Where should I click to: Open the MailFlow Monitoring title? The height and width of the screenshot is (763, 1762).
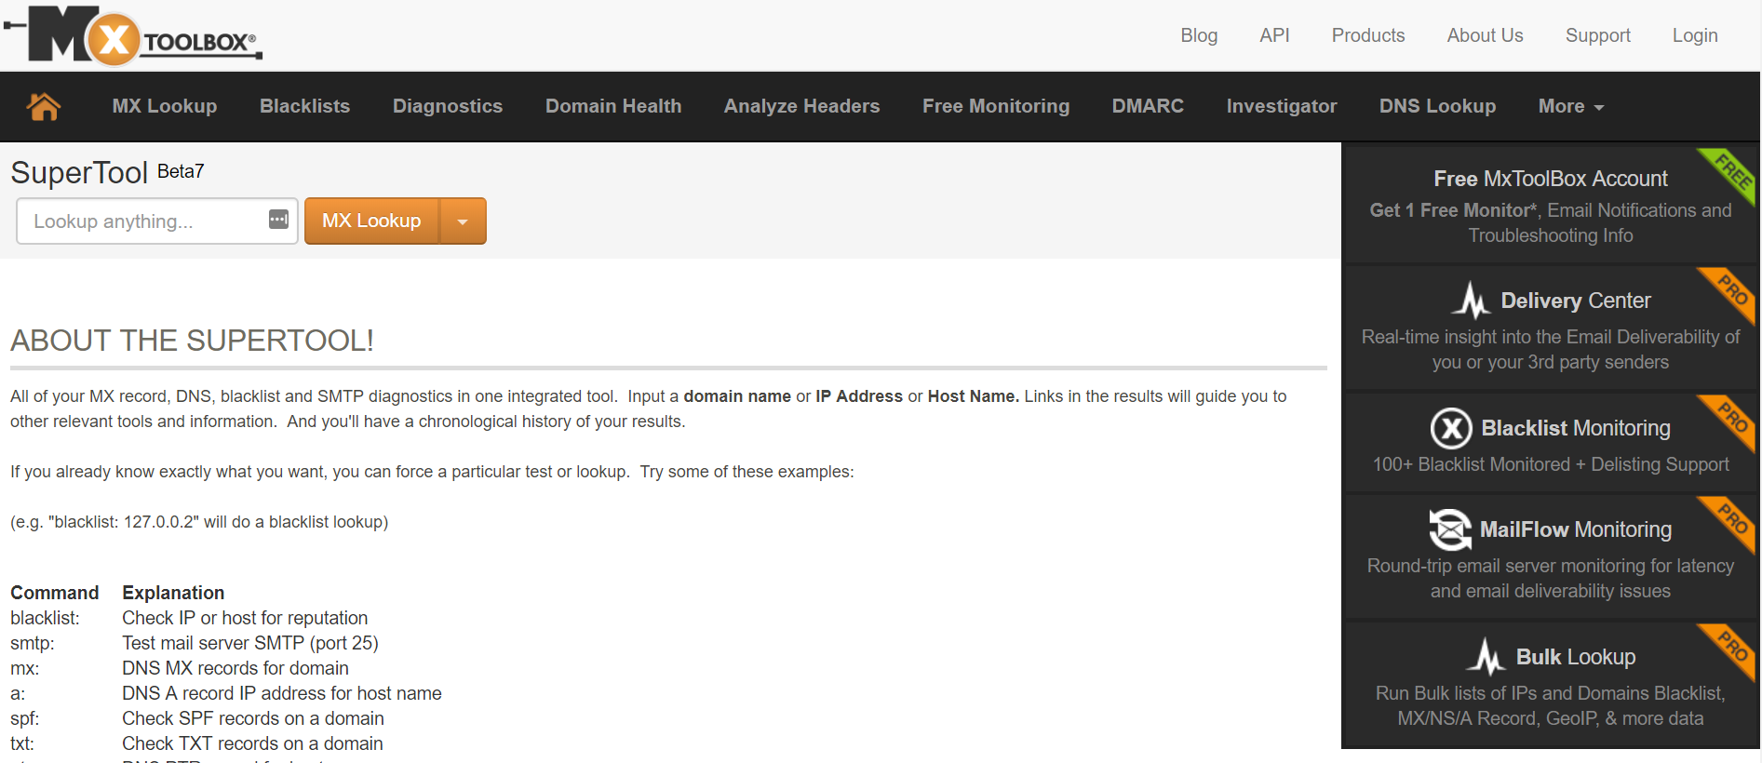pyautogui.click(x=1576, y=529)
